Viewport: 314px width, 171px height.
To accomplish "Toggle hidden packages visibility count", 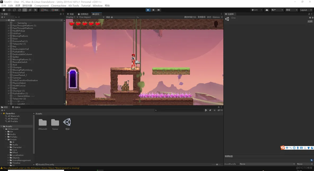I will [x=220, y=110].
